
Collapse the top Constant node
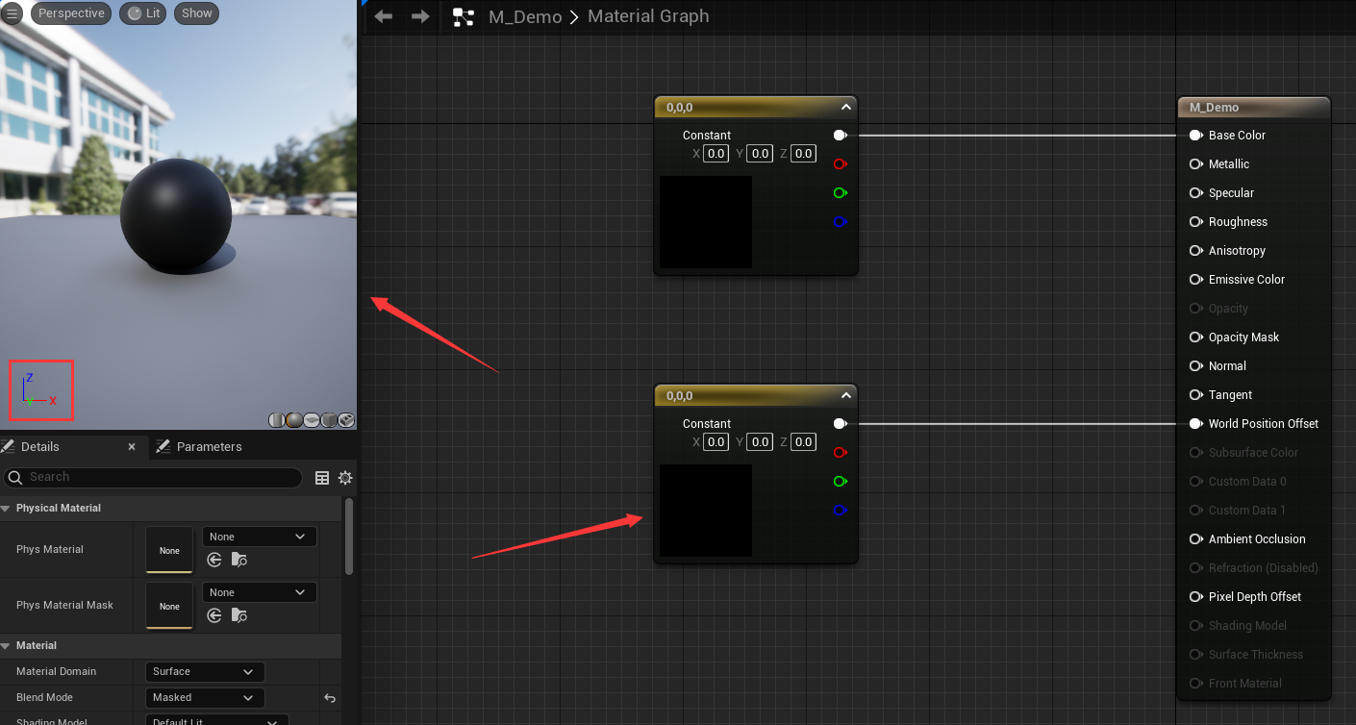tap(845, 108)
